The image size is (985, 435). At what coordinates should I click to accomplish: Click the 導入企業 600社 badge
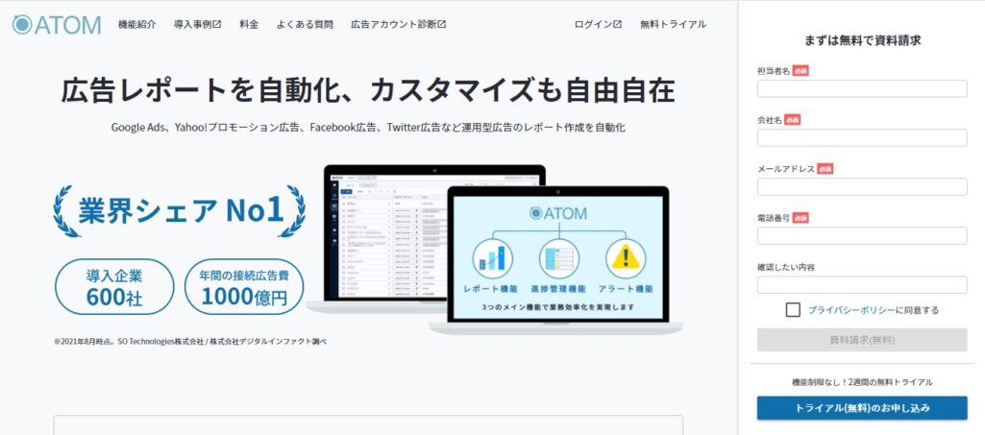114,286
